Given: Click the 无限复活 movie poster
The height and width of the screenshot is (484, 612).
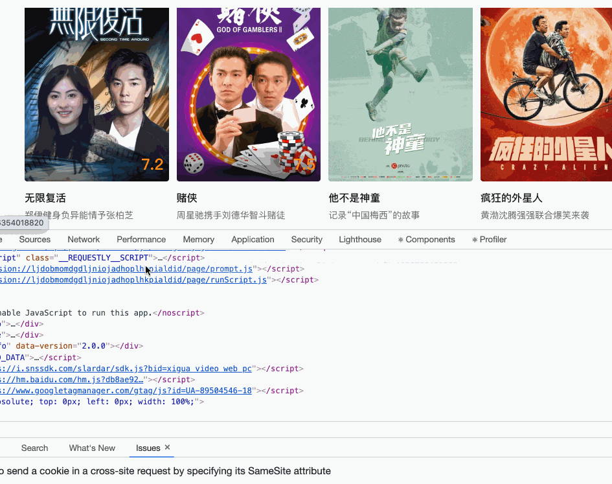Looking at the screenshot, I should point(96,95).
